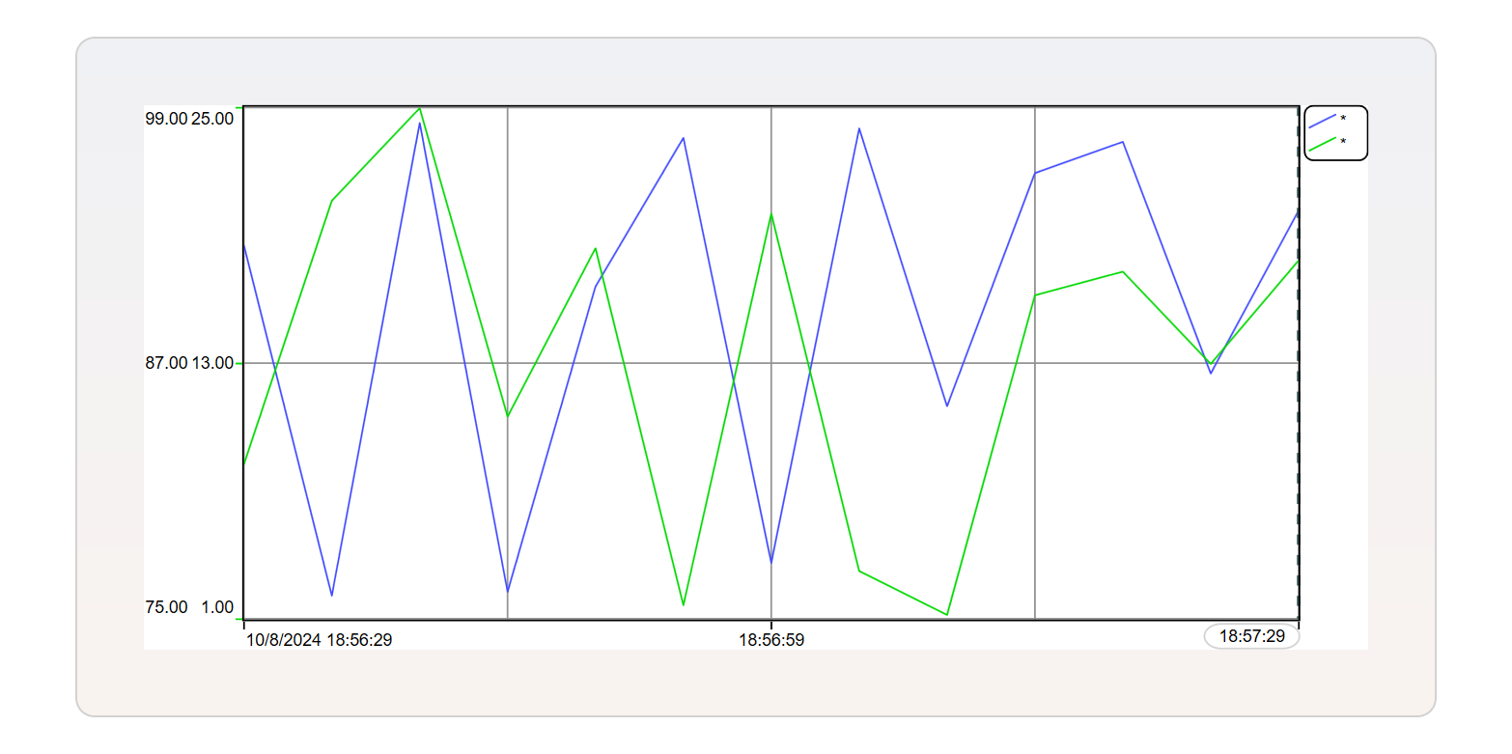Select the 87.00 mid-axis label
The image size is (1512, 754).
click(166, 363)
